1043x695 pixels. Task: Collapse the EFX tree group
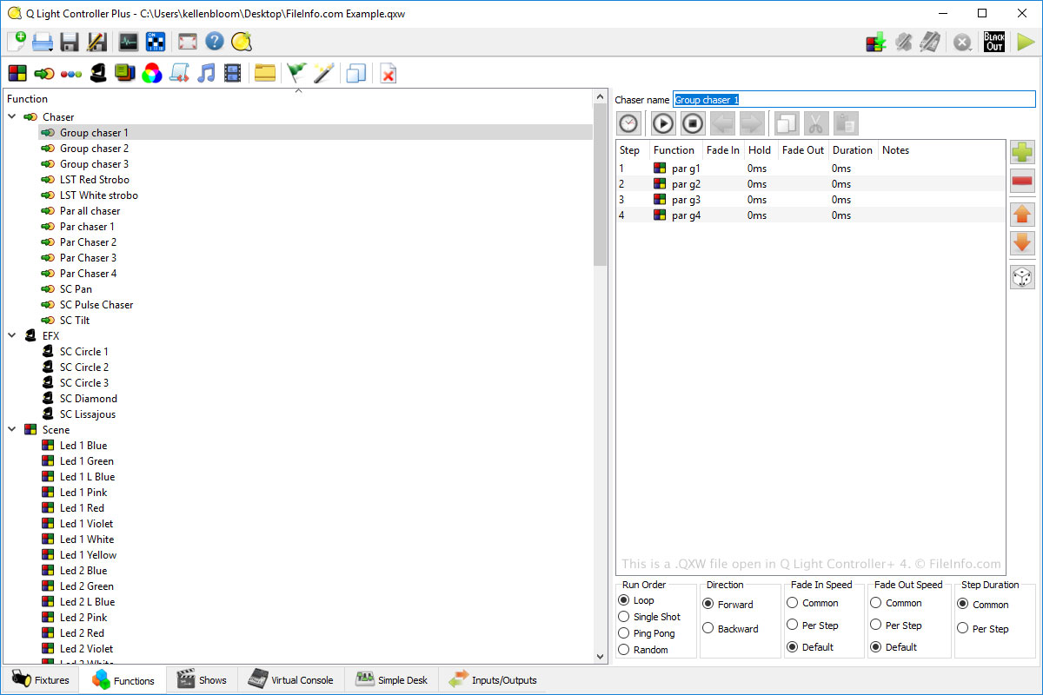[x=12, y=336]
